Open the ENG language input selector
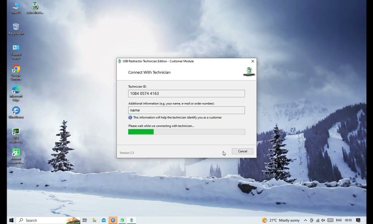 [x=339, y=220]
